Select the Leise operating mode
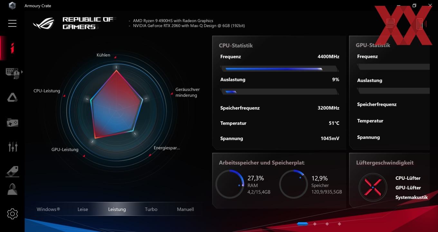 [x=83, y=209]
